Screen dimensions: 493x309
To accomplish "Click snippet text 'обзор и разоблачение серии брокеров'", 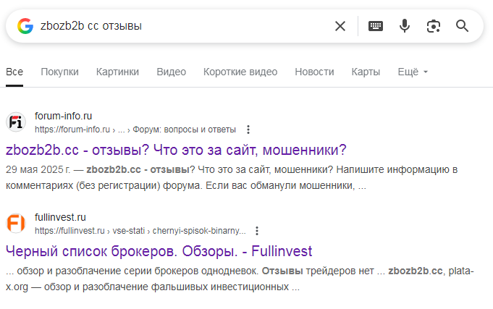I will pyautogui.click(x=109, y=271).
